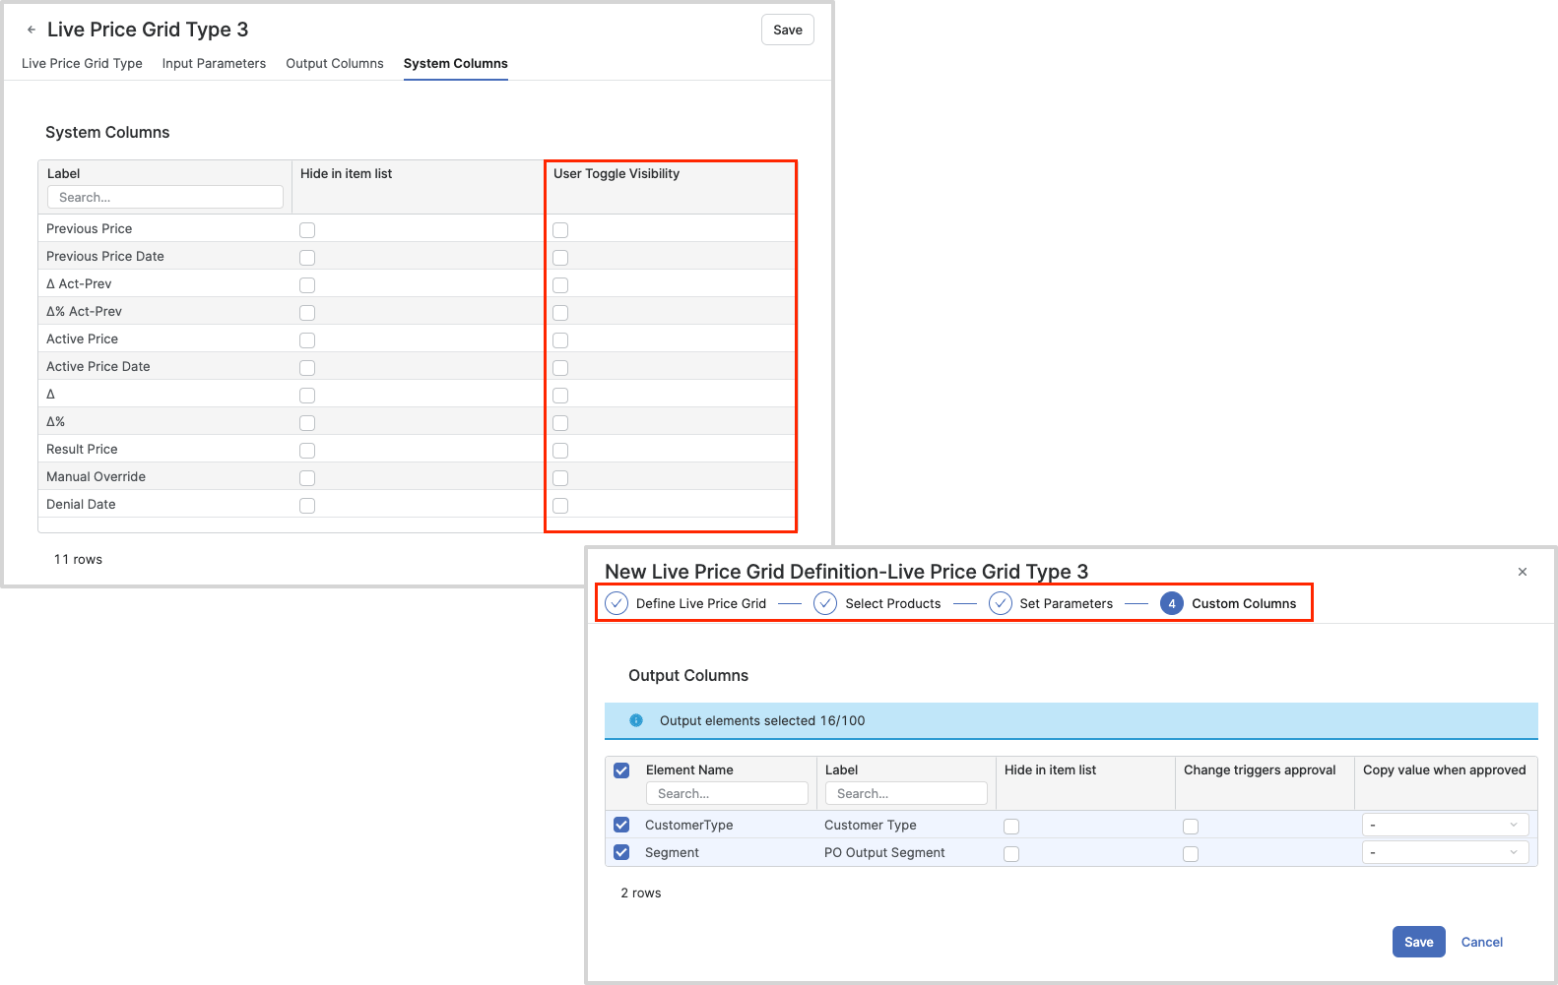Viewport: 1558px width, 985px height.
Task: Click the step 4 Custom Columns circle
Action: (x=1171, y=603)
